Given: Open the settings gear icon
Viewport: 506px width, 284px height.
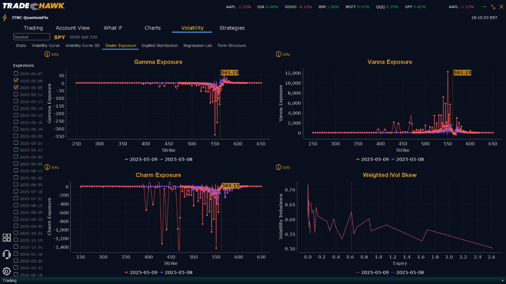Looking at the screenshot, I should pyautogui.click(x=6, y=271).
